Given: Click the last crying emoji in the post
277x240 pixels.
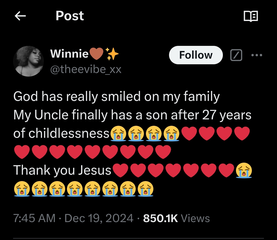Looking at the screenshot, I should click(x=145, y=189).
